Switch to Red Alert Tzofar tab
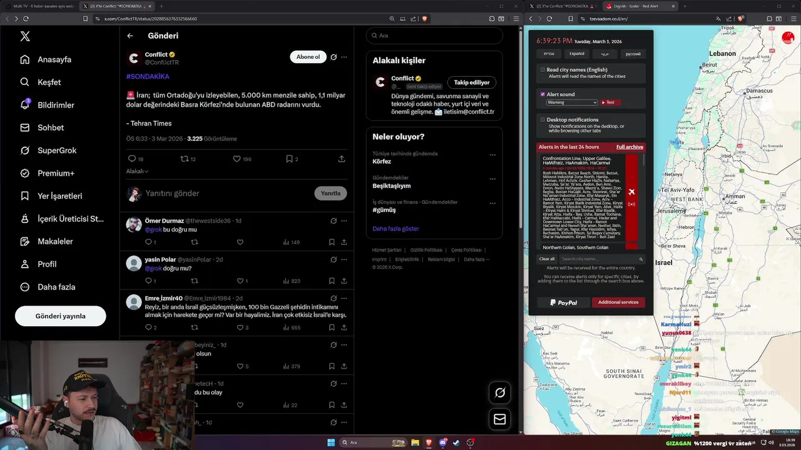This screenshot has width=801, height=450. pyautogui.click(x=638, y=6)
